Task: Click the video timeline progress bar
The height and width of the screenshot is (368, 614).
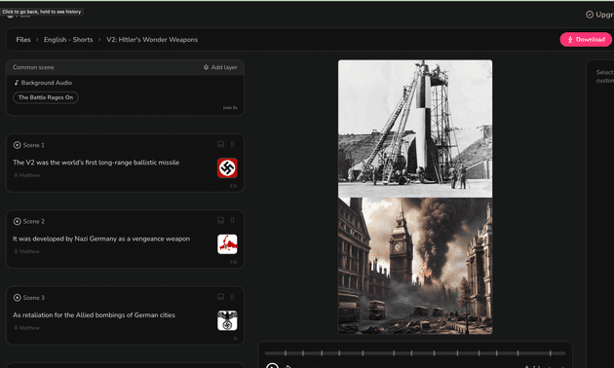Action: (415, 353)
